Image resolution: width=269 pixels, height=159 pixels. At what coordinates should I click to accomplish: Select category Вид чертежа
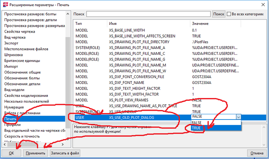pyautogui.click(x=15, y=37)
